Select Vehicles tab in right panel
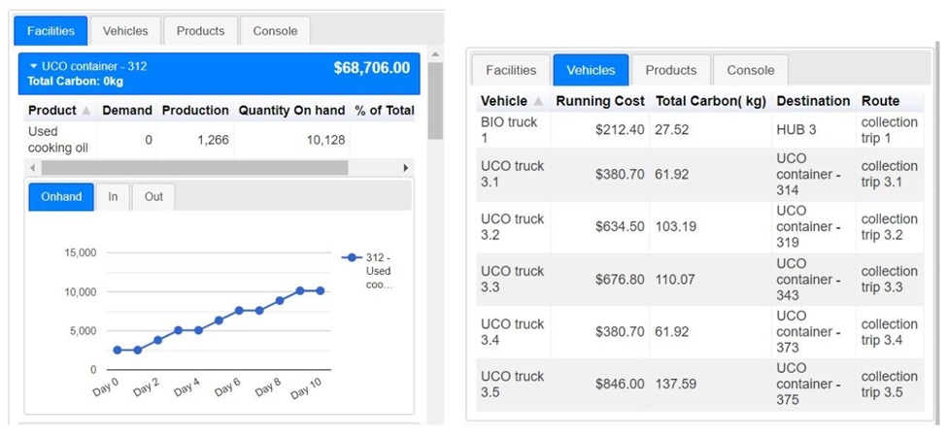947x437 pixels. click(591, 70)
